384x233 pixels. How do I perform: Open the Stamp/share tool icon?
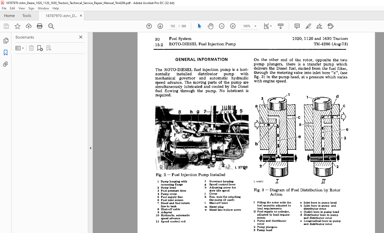pos(330,26)
